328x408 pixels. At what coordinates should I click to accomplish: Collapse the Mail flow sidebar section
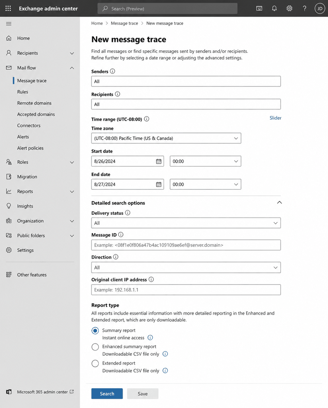pos(72,68)
